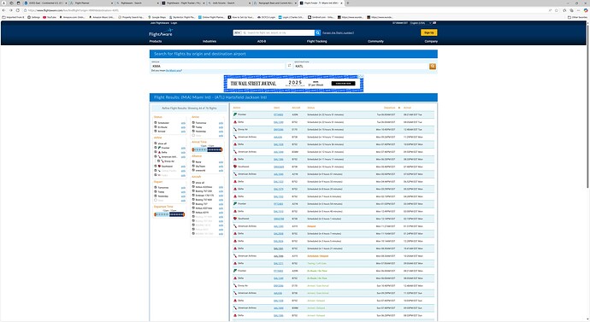Uncheck the Frontier airline filter

coord(156,148)
